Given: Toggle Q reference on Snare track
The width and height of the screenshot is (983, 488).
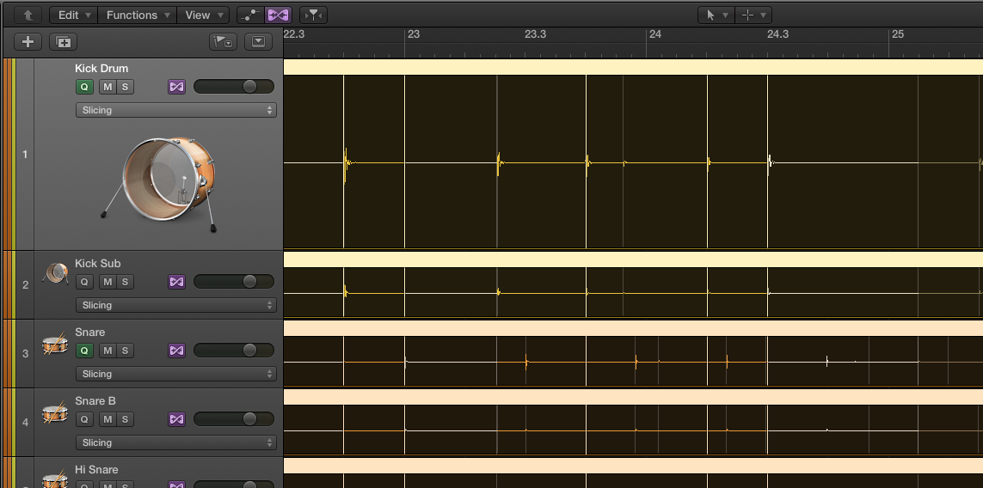Looking at the screenshot, I should point(84,351).
